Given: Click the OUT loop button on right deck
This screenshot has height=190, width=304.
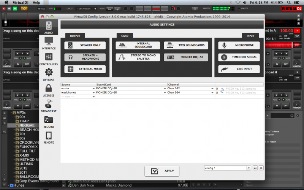Looking at the screenshot, I should coord(286,64).
